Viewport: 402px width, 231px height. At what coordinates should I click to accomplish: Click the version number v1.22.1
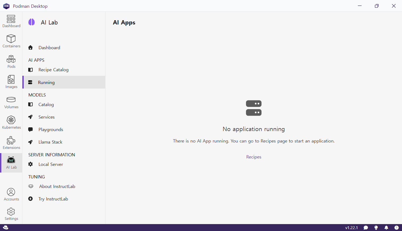351,228
